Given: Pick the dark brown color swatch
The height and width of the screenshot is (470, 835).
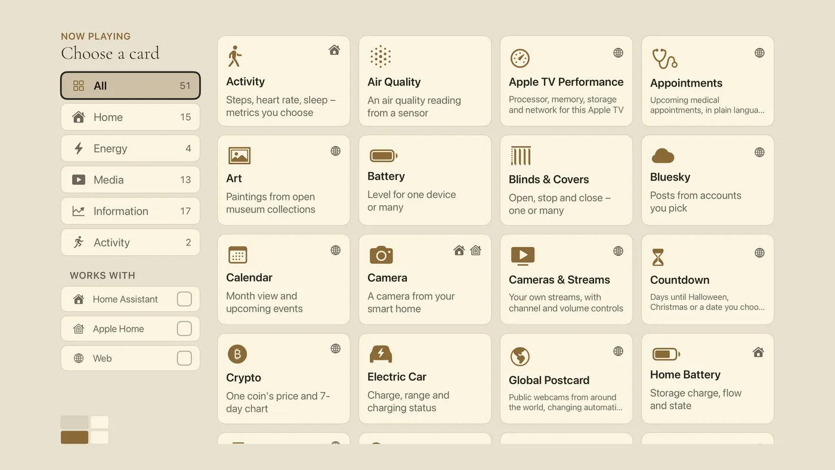Looking at the screenshot, I should (x=75, y=437).
